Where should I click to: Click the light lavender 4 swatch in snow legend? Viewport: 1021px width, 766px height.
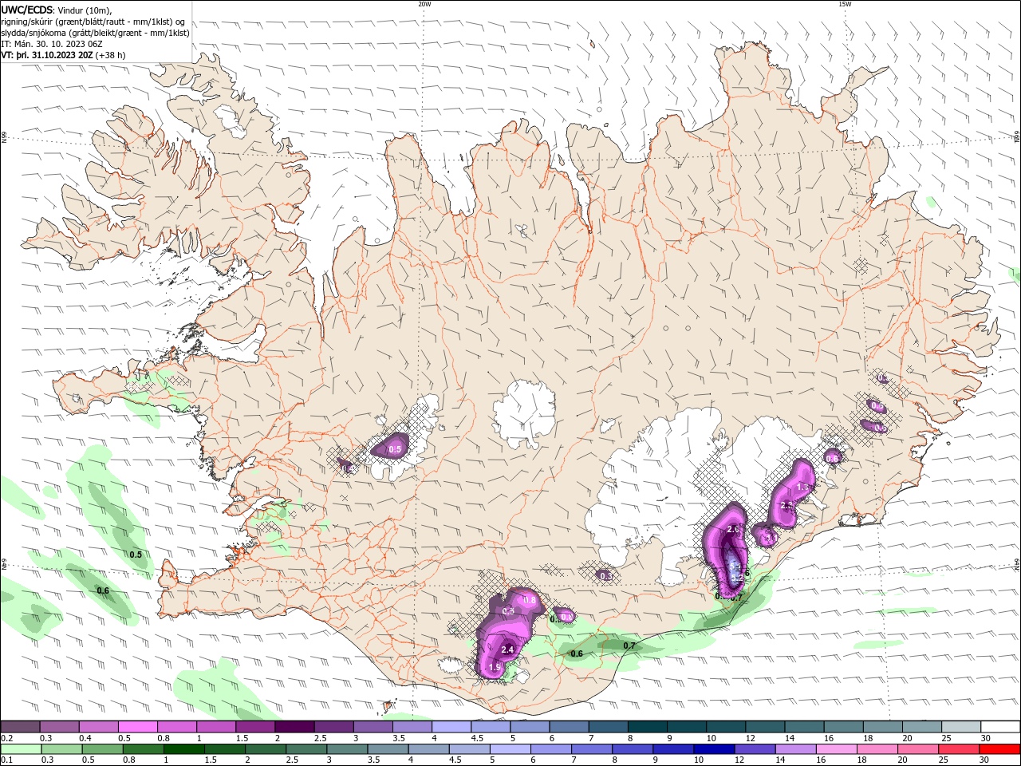click(x=451, y=726)
